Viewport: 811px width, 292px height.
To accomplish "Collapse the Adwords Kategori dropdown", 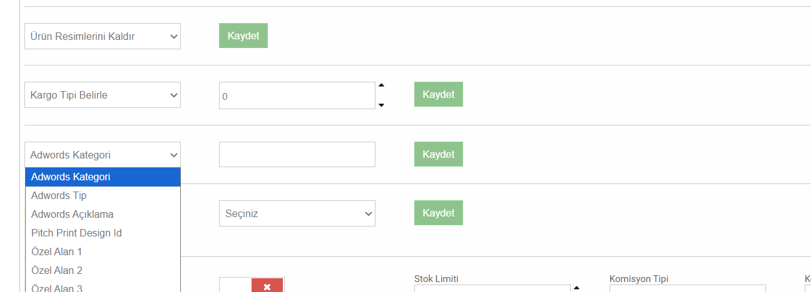I will (103, 155).
